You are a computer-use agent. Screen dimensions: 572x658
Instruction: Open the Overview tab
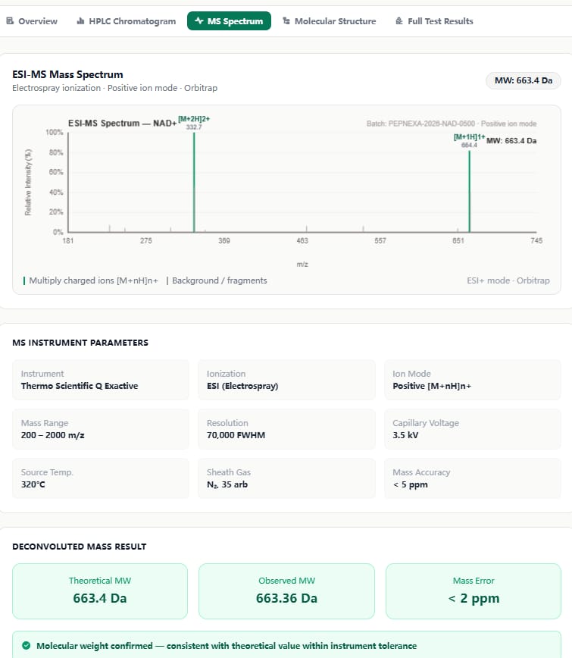32,21
